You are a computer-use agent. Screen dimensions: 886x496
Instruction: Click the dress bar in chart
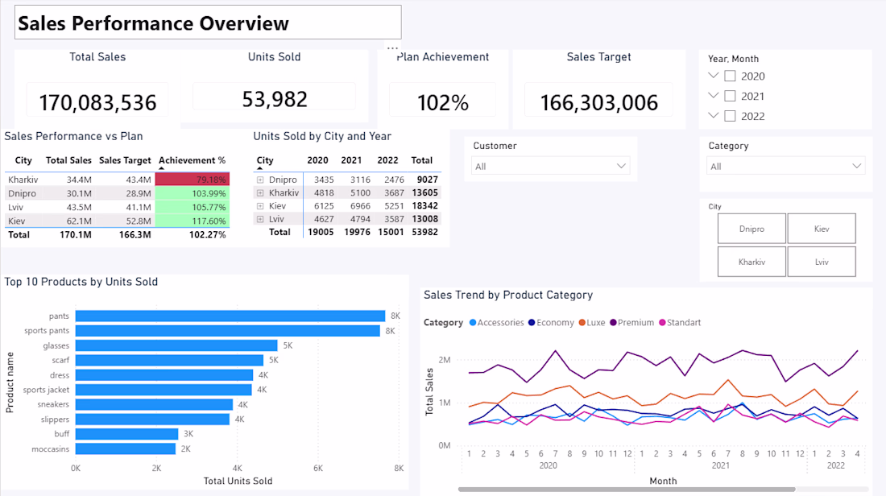pos(164,375)
